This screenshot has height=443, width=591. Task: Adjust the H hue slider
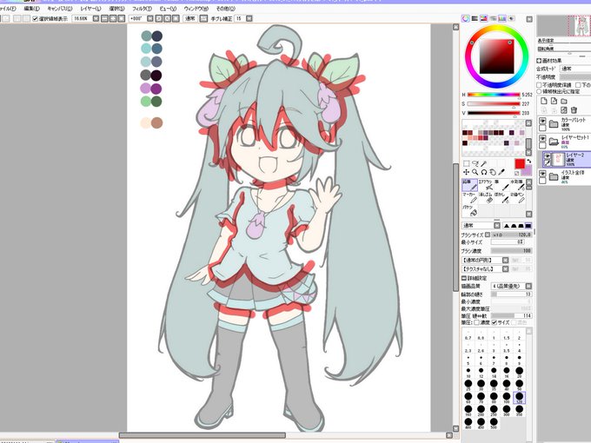[x=494, y=95]
